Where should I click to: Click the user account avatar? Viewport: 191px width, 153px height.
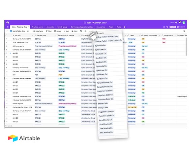(x=184, y=23)
